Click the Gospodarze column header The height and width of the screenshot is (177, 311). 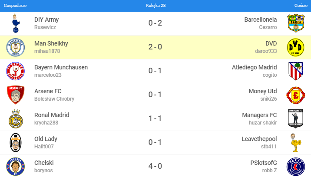[15, 6]
